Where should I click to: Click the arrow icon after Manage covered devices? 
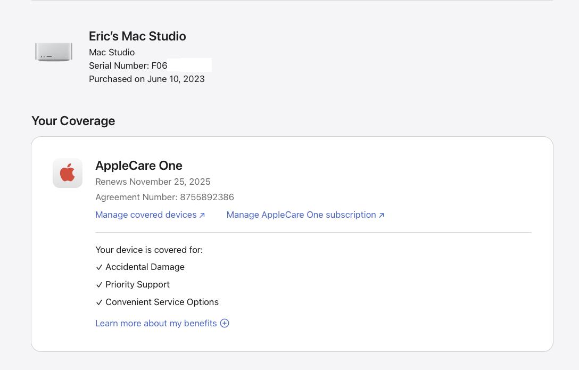point(202,215)
